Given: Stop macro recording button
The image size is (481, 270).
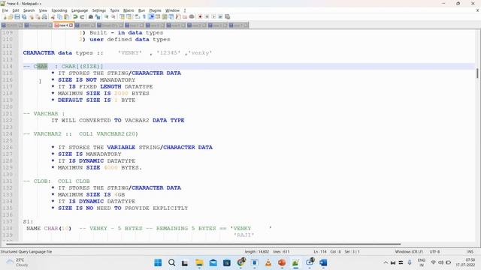Looking at the screenshot, I should 207,16.
